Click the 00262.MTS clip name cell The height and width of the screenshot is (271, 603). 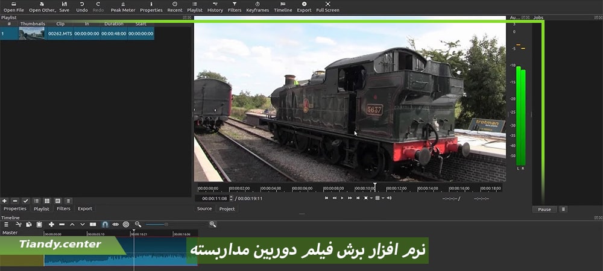(x=60, y=33)
